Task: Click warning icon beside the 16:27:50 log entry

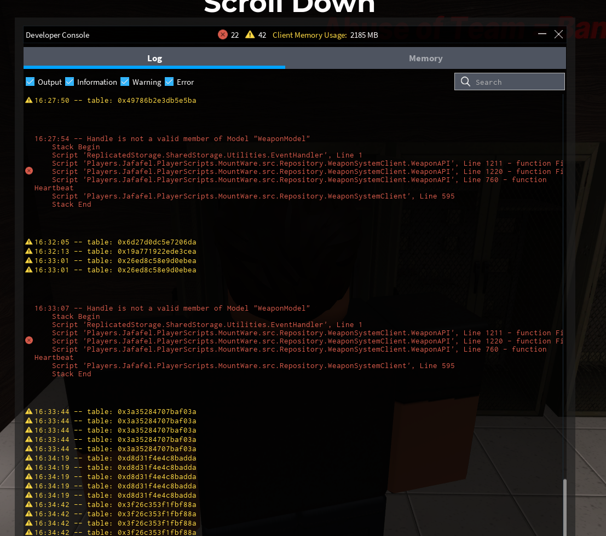Action: [29, 101]
